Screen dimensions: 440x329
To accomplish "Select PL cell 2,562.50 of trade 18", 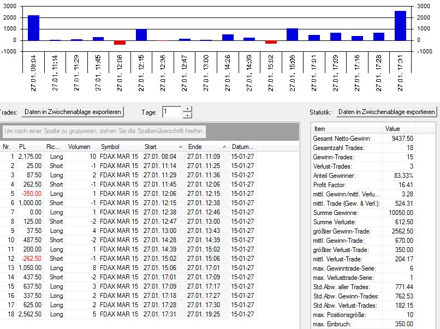I will pyautogui.click(x=30, y=314).
